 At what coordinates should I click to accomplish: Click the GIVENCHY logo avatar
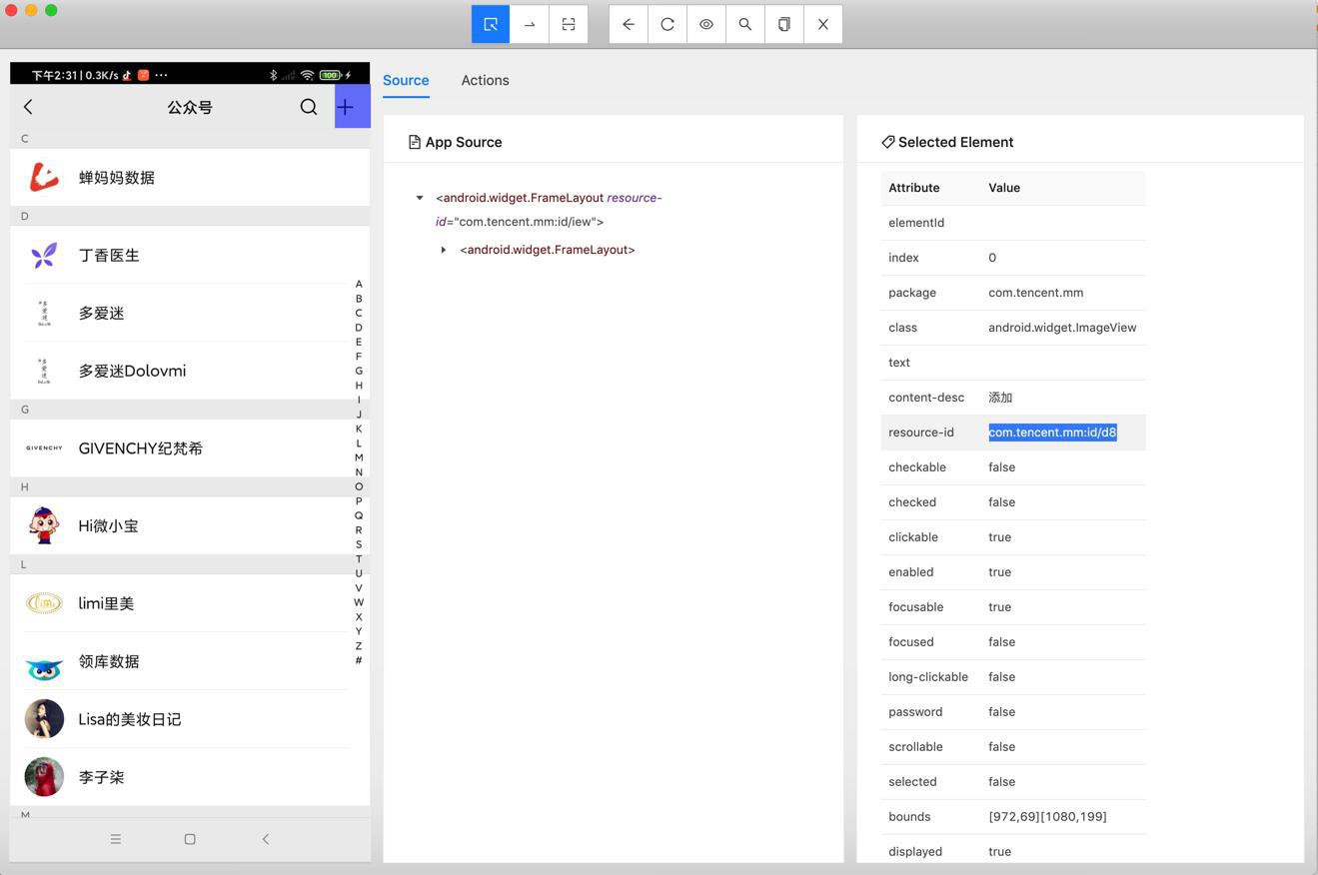pos(44,448)
